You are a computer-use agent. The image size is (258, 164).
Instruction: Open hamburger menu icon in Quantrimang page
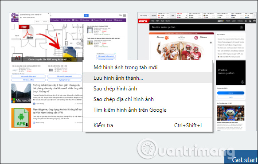tap(125, 16)
